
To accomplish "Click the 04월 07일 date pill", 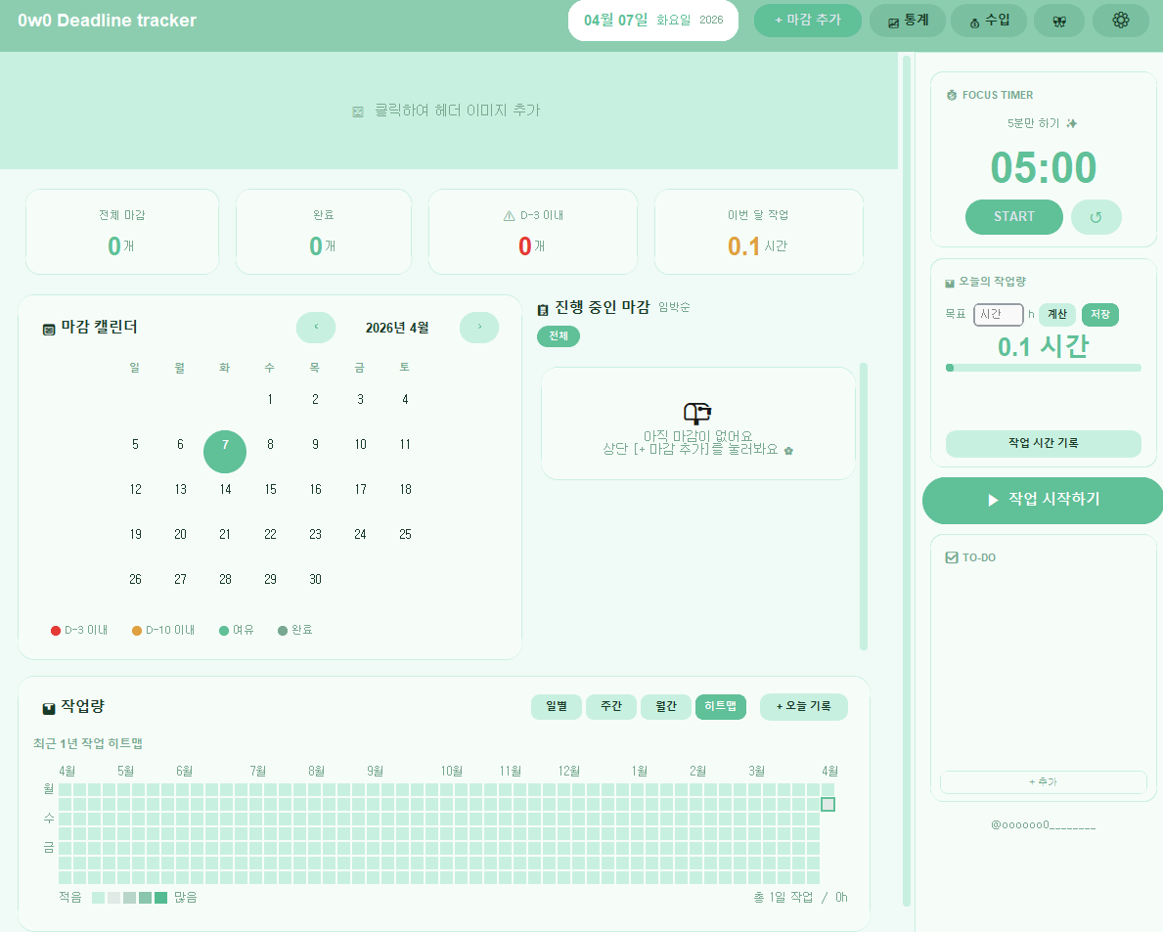I will point(652,20).
